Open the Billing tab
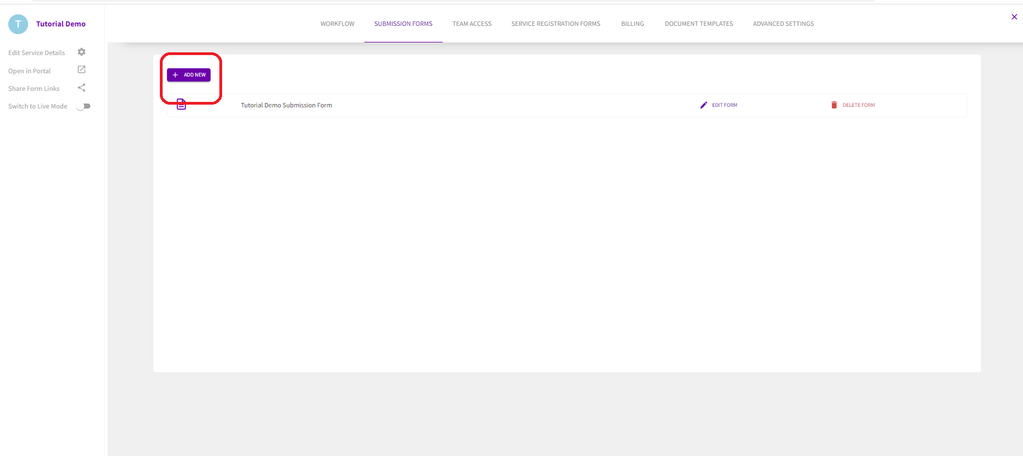 632,24
